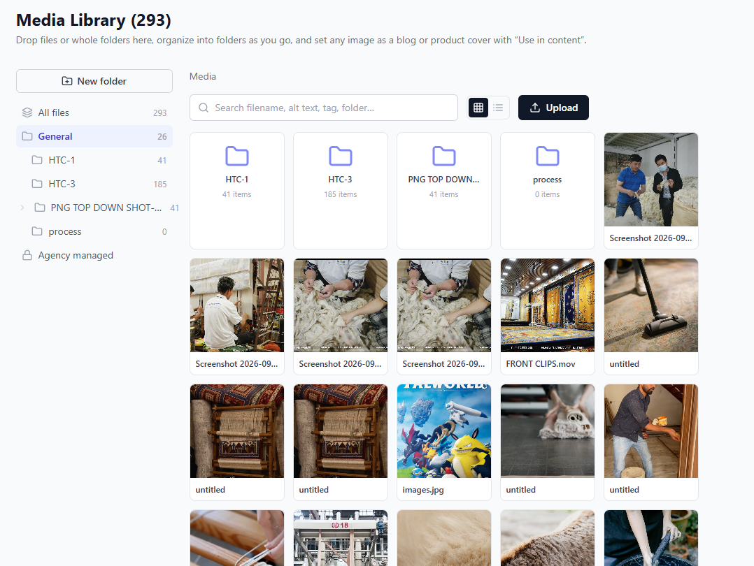Switch to grid view
Viewport: 754px width, 566px height.
point(478,108)
